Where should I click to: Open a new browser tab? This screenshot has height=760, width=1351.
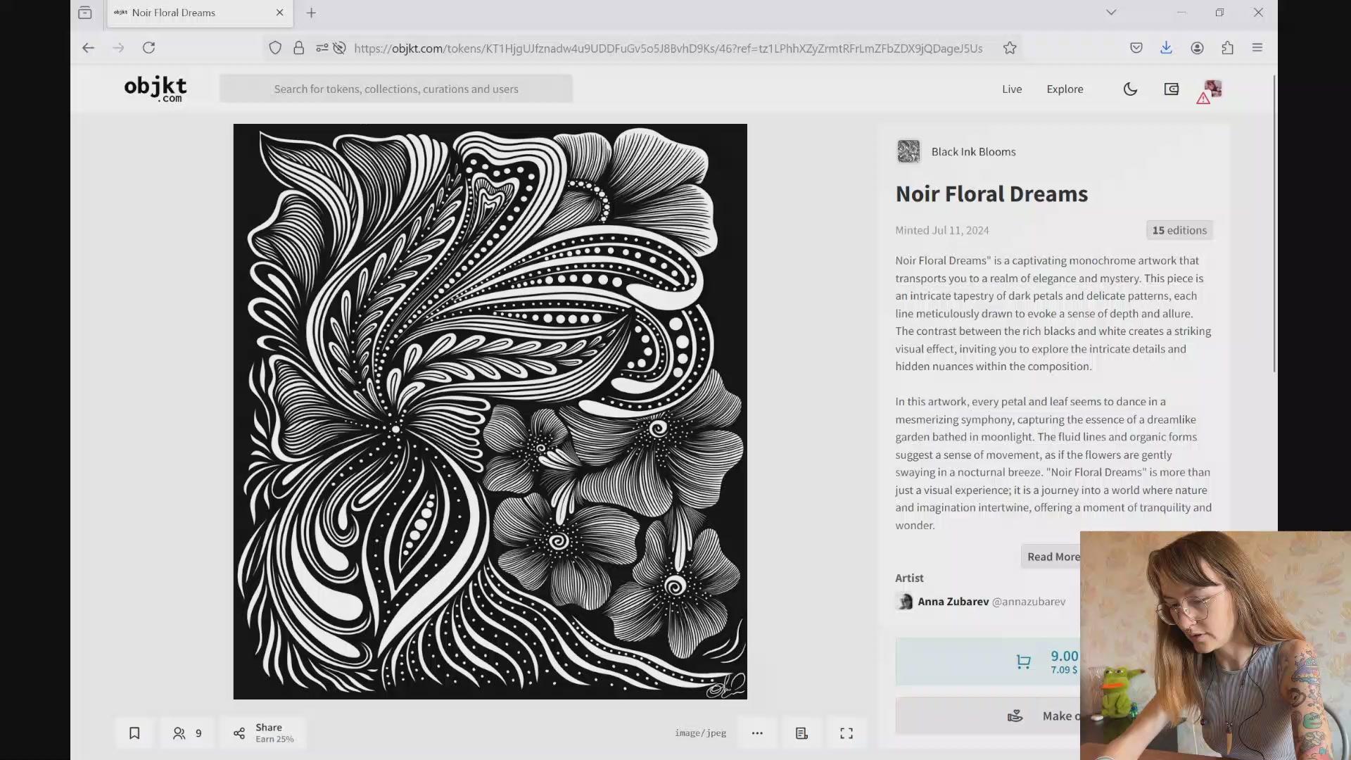click(x=311, y=13)
